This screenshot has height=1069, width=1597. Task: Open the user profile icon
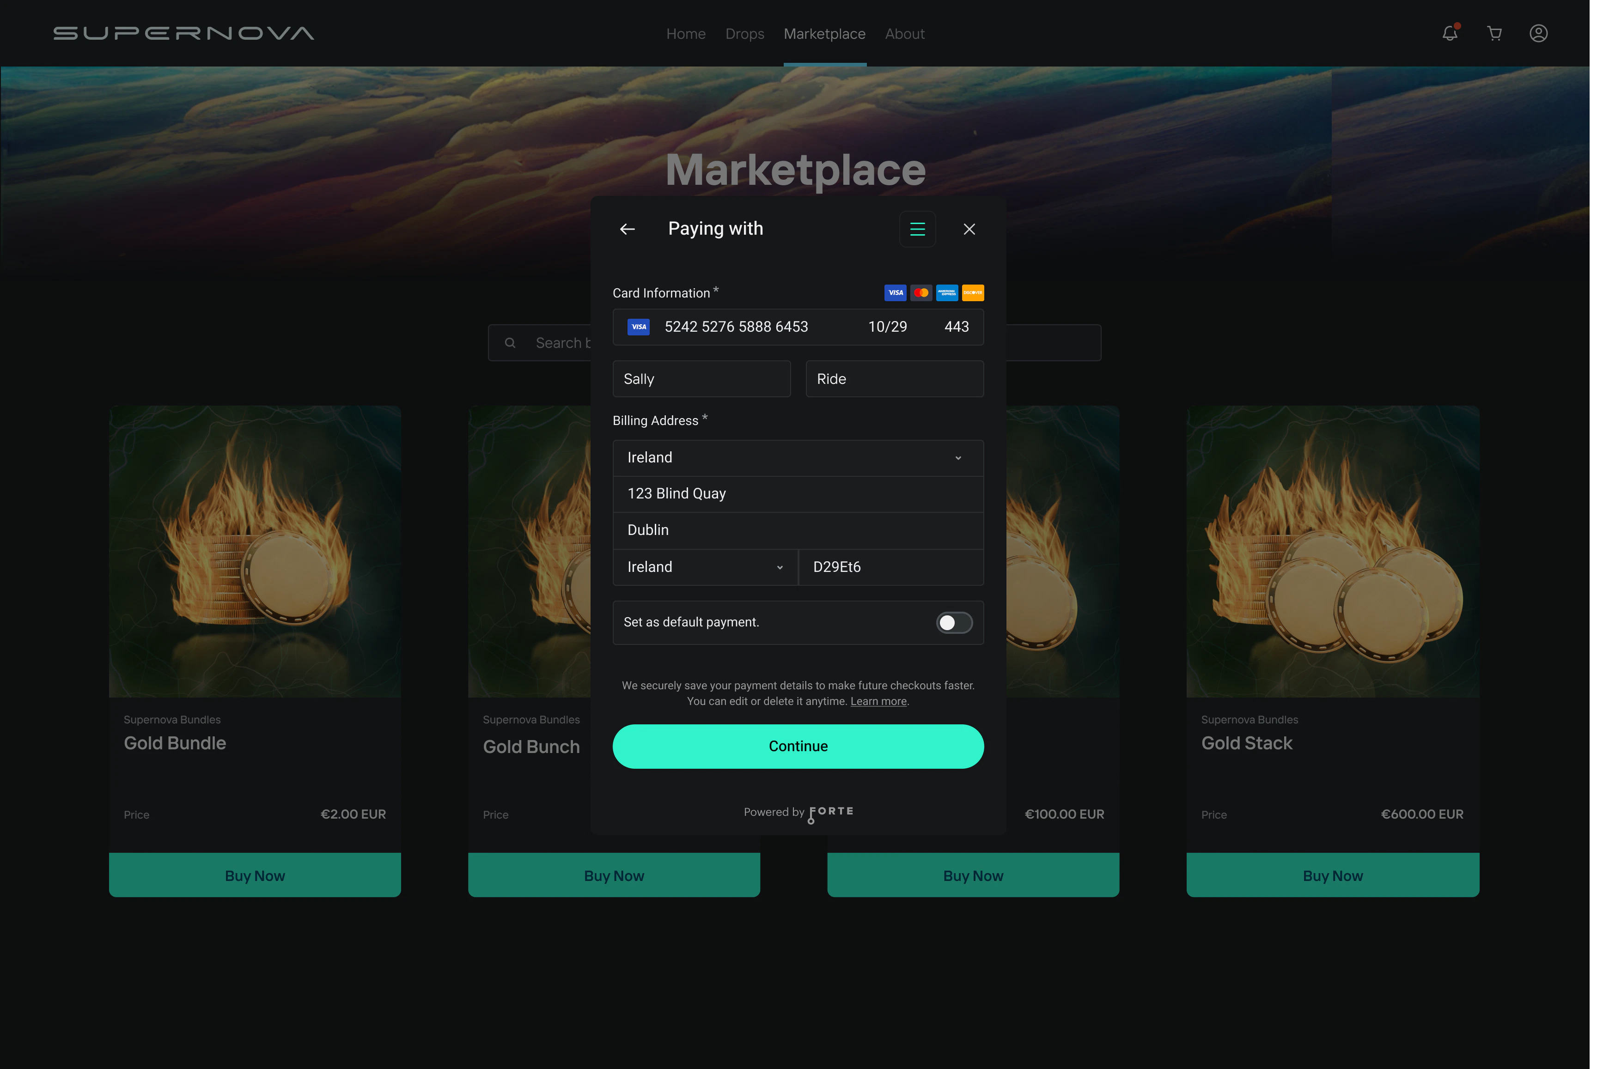coord(1538,33)
